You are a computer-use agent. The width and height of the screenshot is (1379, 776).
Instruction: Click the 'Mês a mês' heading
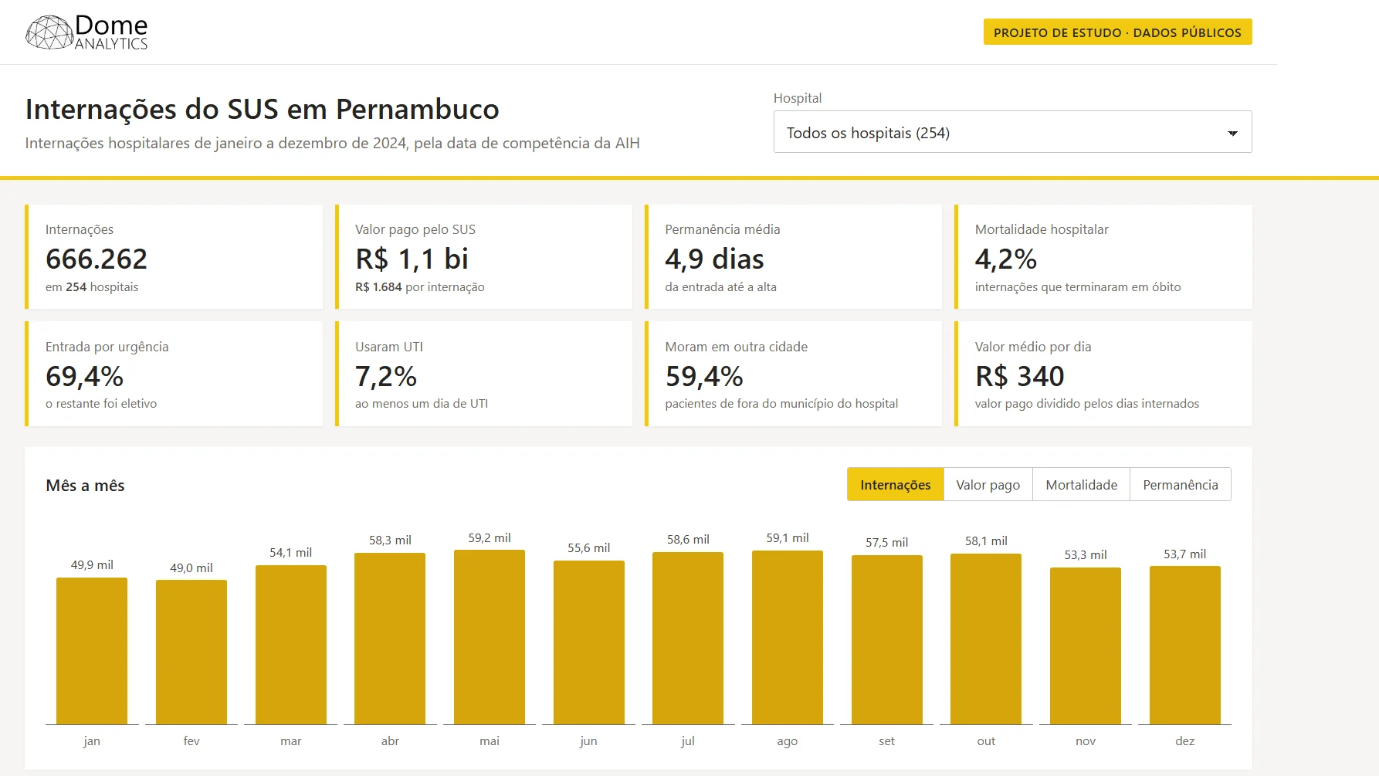[x=85, y=485]
